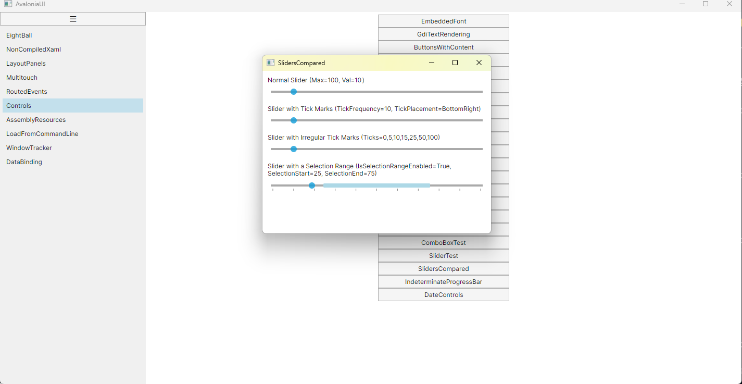Click the DateControls button
742x384 pixels.
(444, 295)
